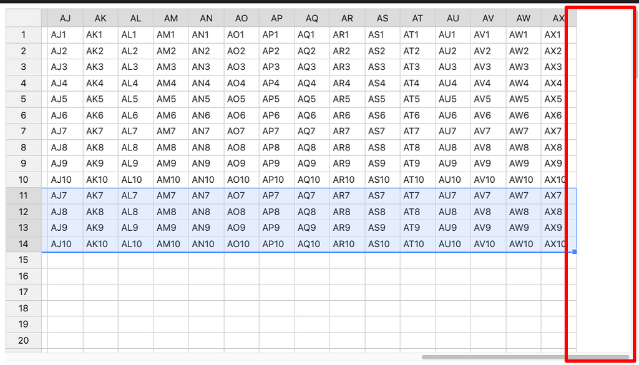Select row 11 by clicking its row number
This screenshot has width=639, height=365.
pyautogui.click(x=23, y=195)
